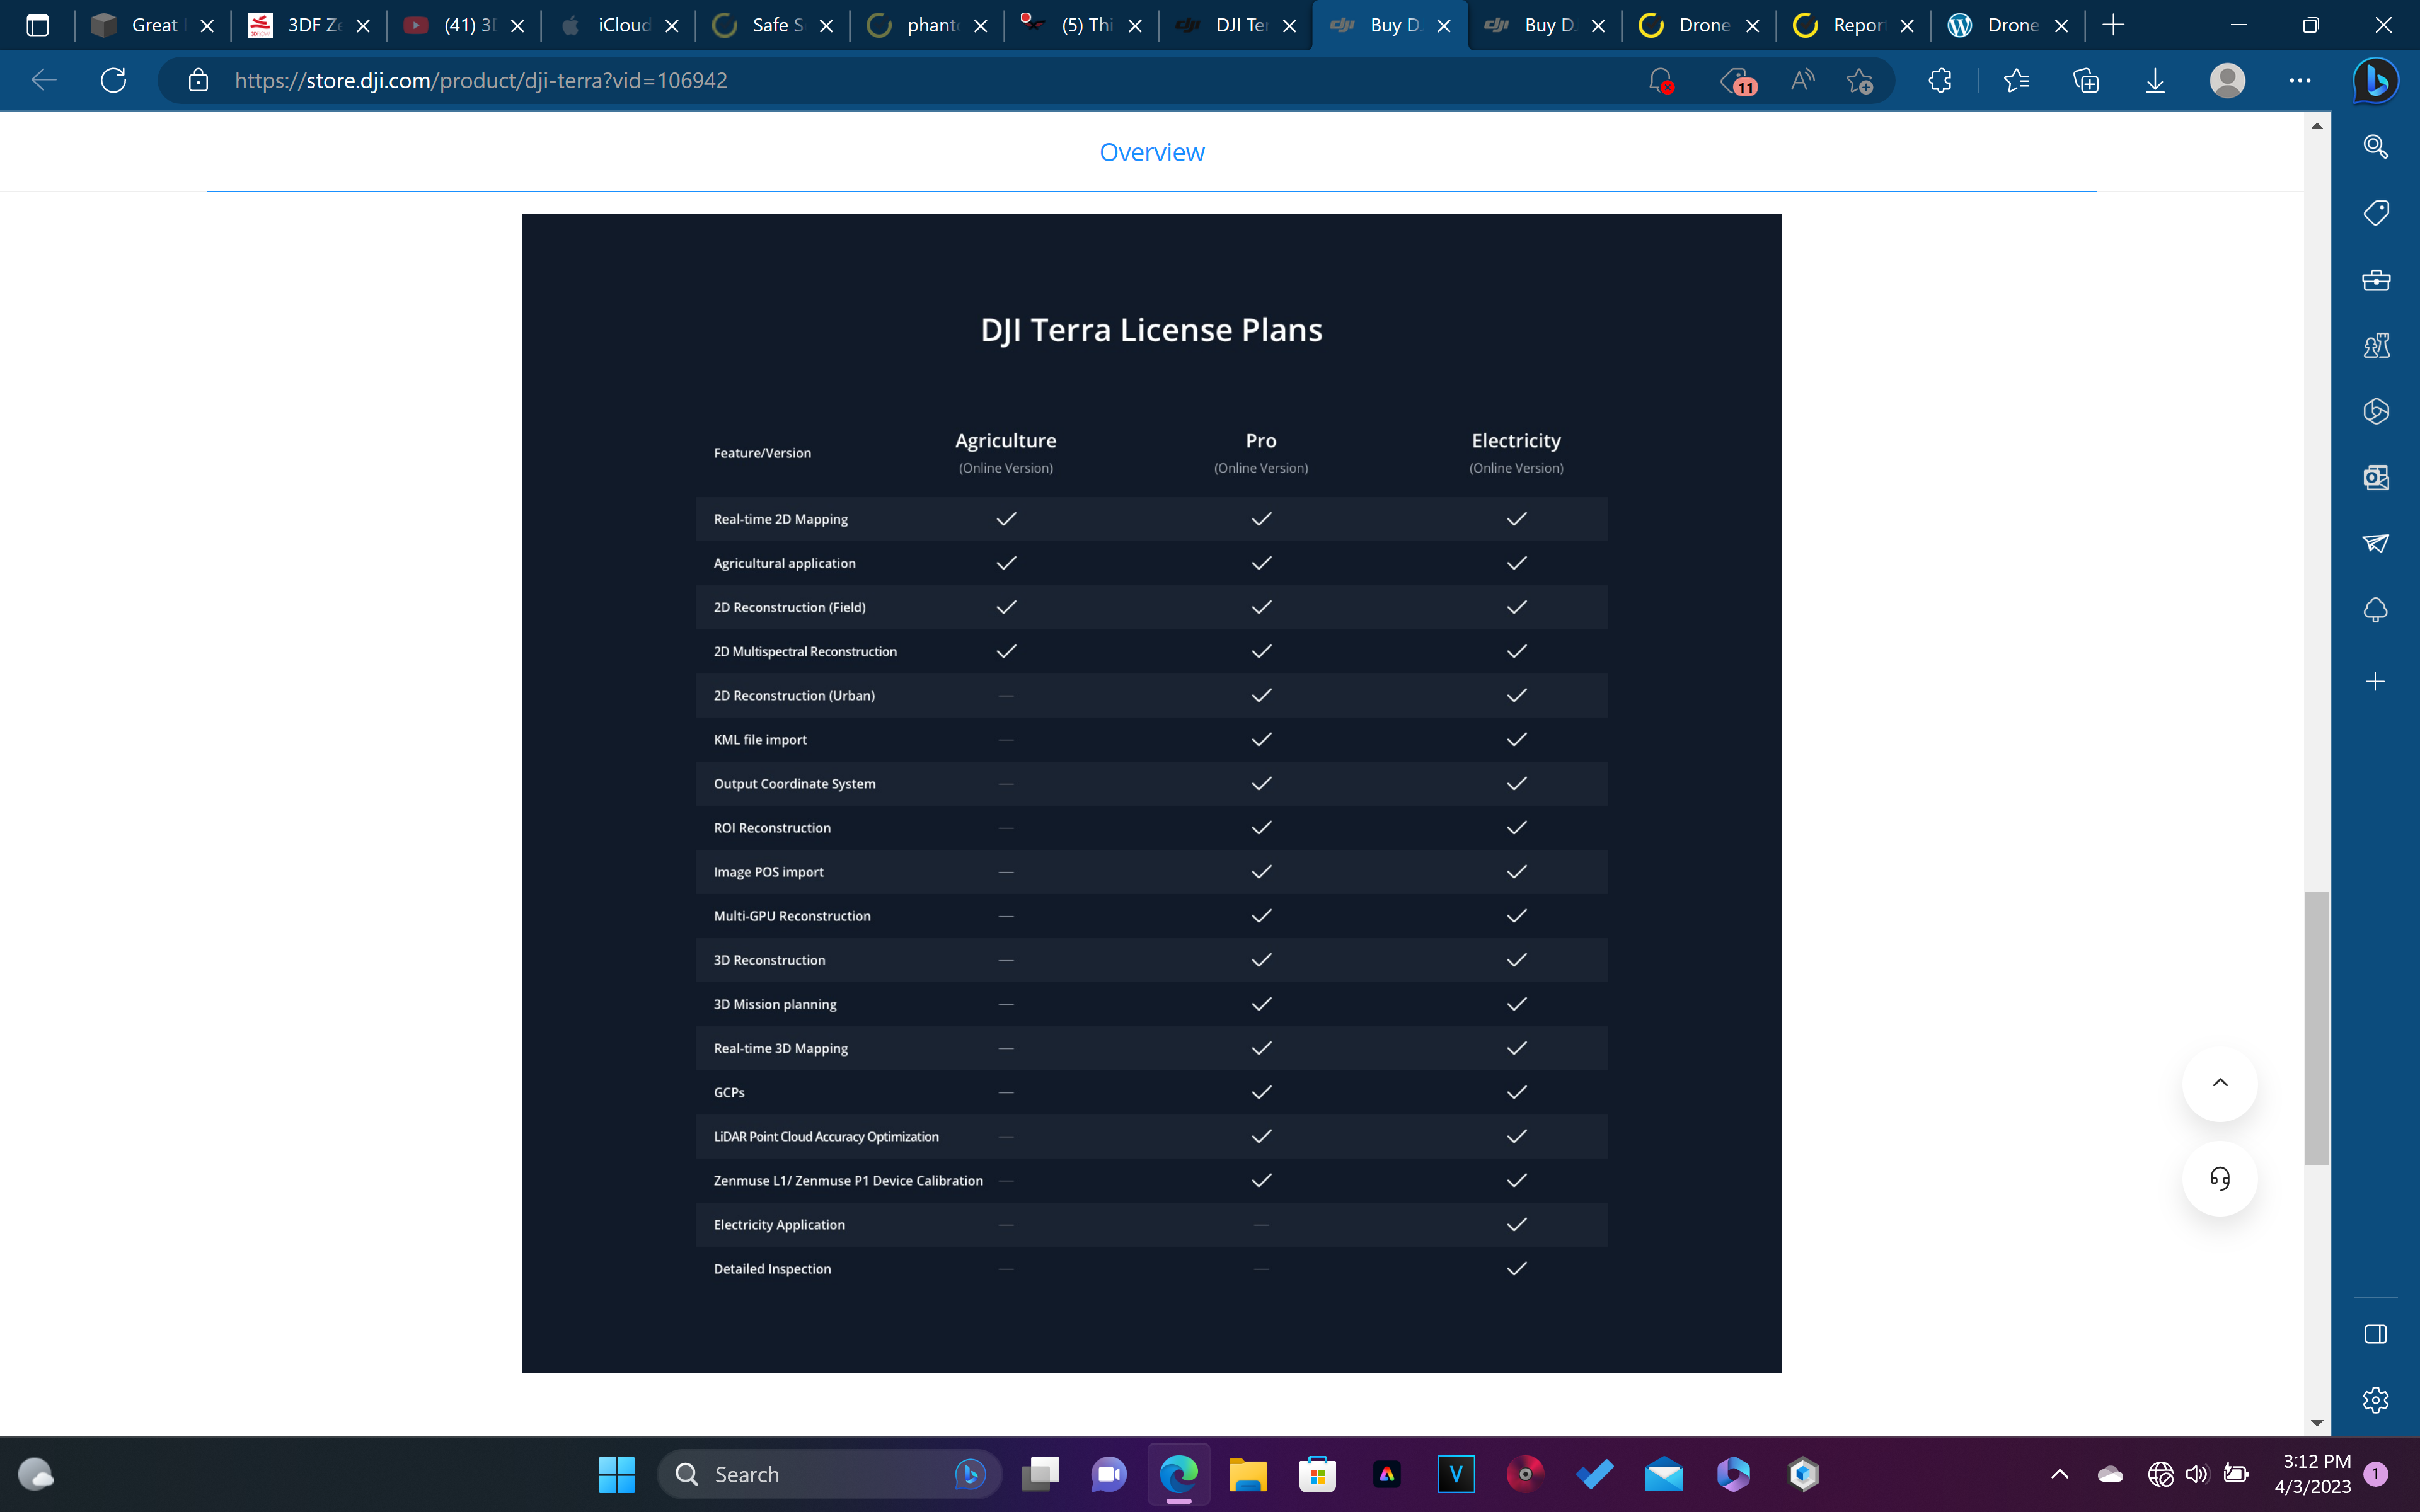Open the browser Extensions menu
The height and width of the screenshot is (1512, 2420).
tap(1940, 80)
